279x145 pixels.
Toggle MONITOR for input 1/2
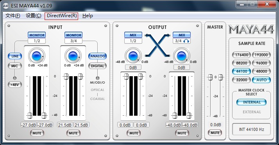(37, 35)
